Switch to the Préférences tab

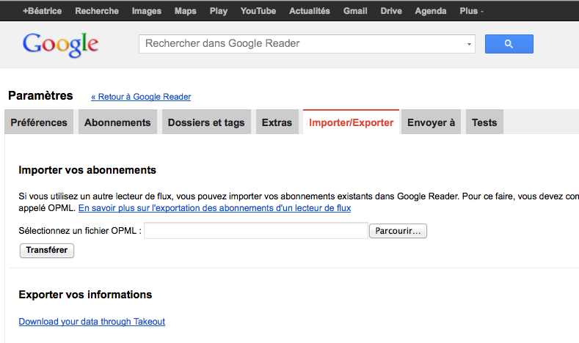[x=39, y=122]
